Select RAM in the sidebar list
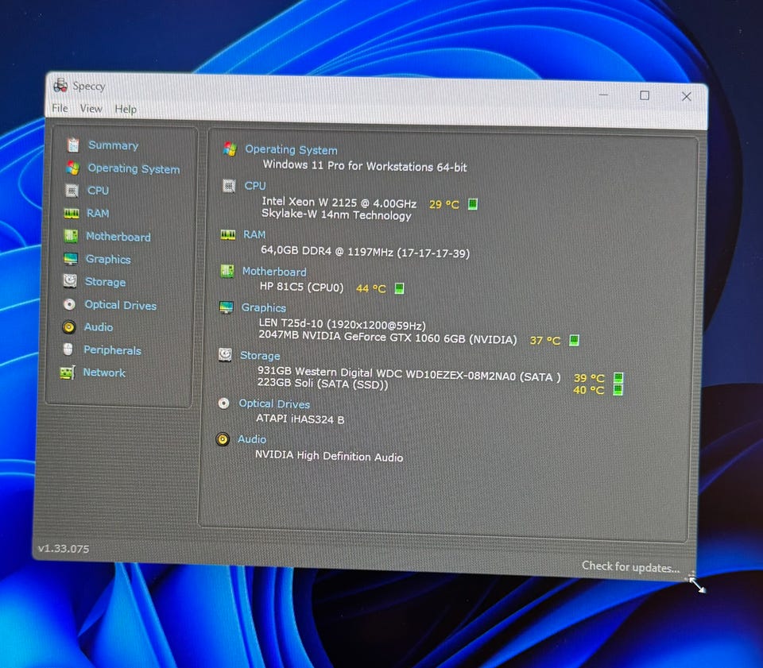 click(97, 213)
